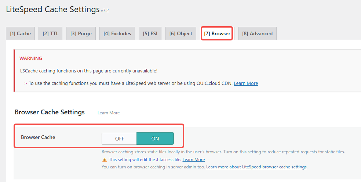Click the Browser Cache setting label
This screenshot has width=361, height=182.
coord(38,137)
